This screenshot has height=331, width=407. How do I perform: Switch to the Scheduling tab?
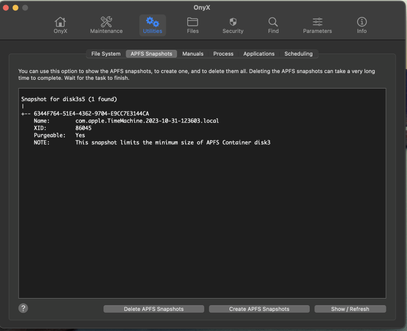(x=298, y=54)
